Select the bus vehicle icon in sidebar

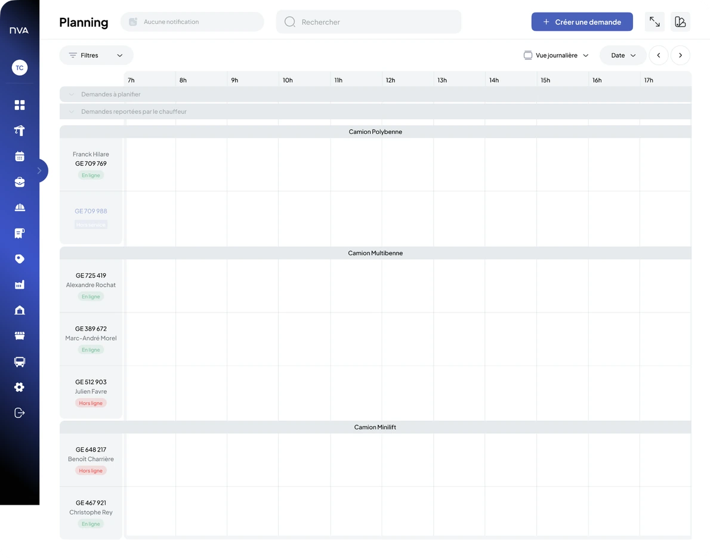[20, 362]
